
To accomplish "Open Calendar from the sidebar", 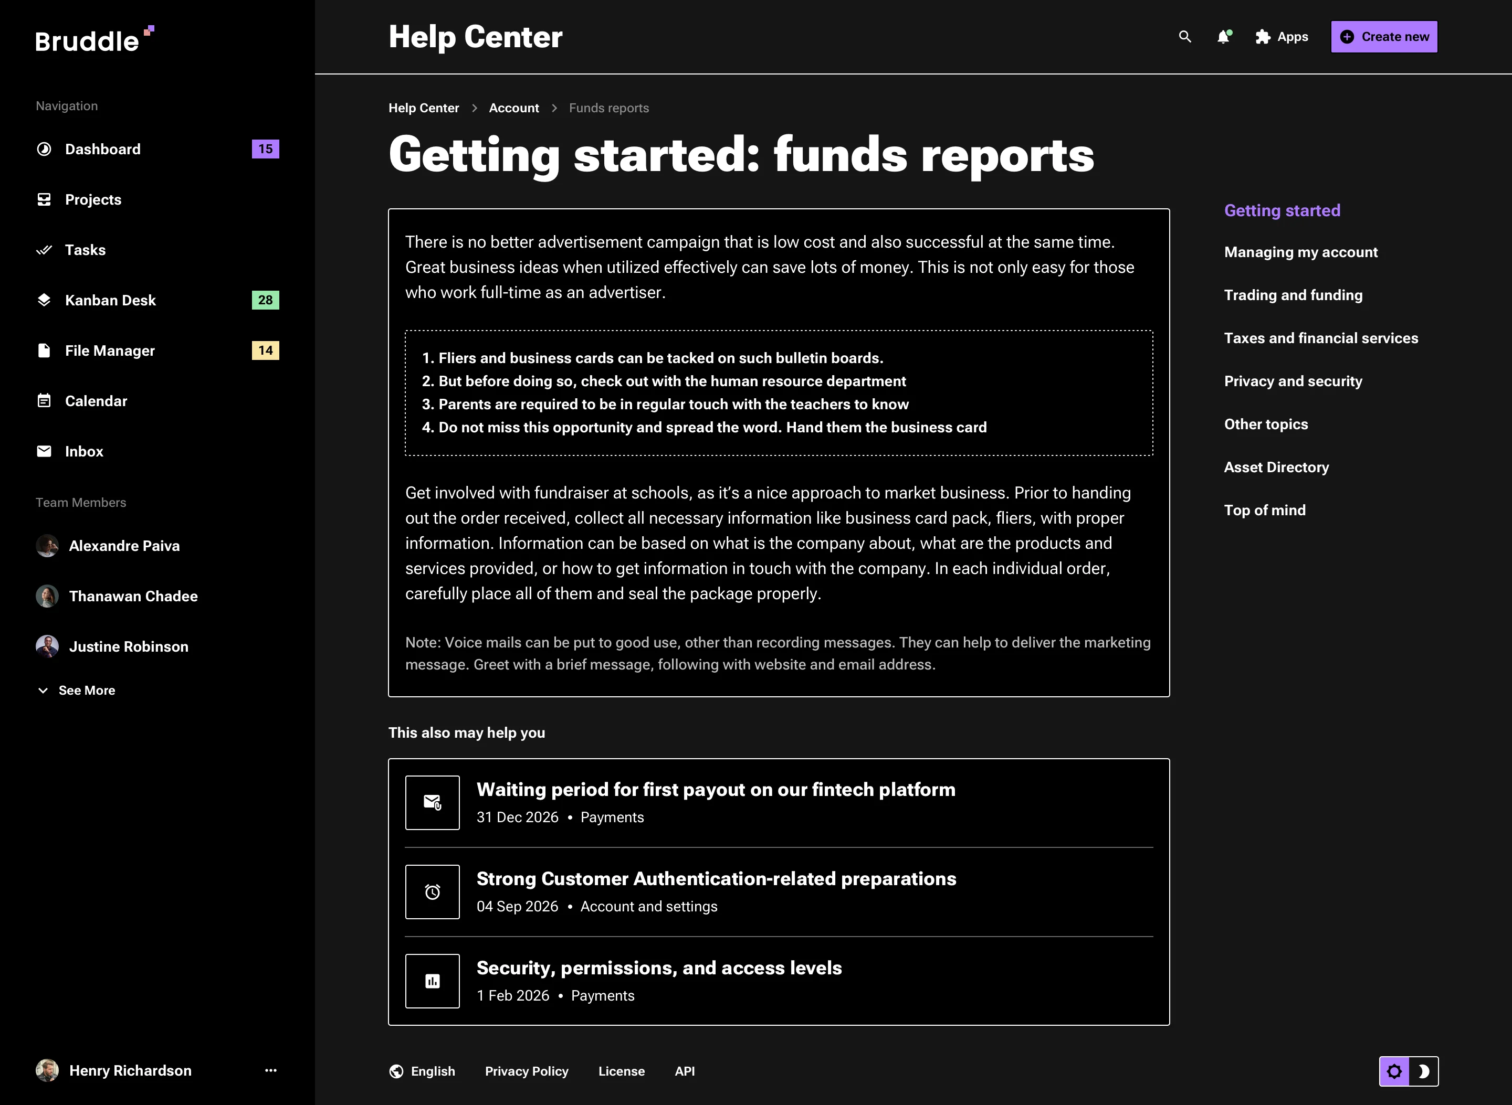I will 44,400.
